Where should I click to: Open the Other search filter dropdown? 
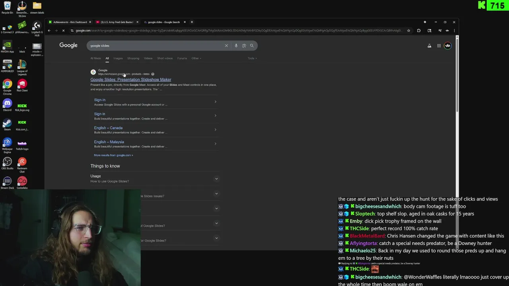(196, 58)
